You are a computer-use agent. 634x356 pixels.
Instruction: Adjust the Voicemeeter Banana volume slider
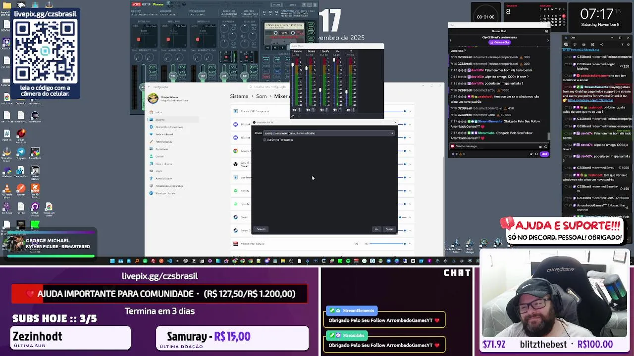tap(387, 244)
